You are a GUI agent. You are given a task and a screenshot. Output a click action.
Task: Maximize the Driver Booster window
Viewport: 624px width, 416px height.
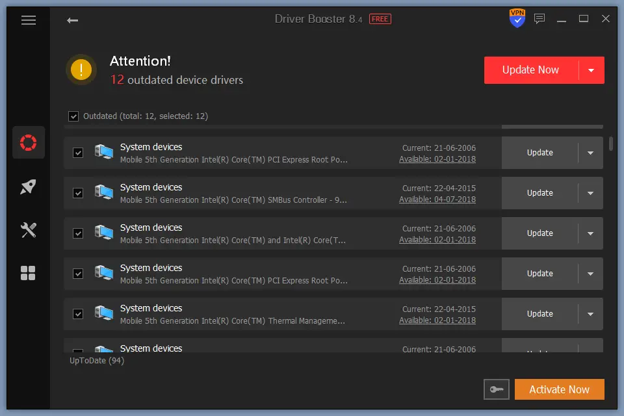point(584,19)
